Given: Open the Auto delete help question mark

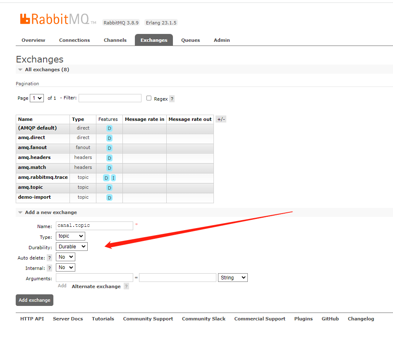Looking at the screenshot, I should pos(49,258).
